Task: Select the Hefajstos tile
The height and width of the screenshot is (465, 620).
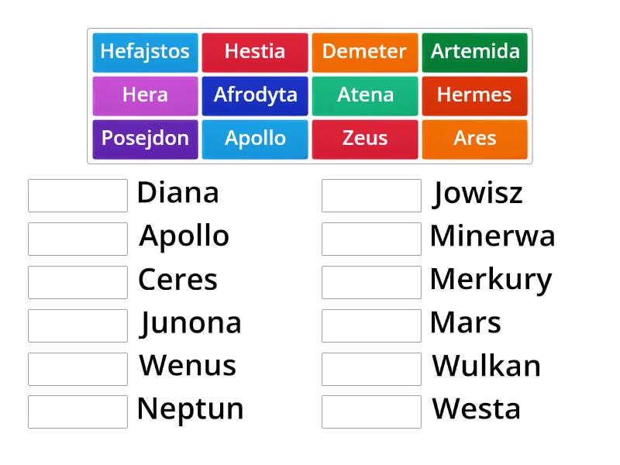Action: pyautogui.click(x=145, y=53)
